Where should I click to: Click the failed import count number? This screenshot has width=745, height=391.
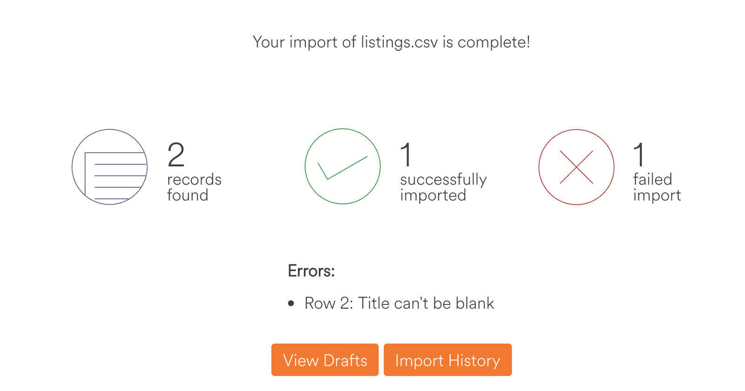(x=639, y=155)
